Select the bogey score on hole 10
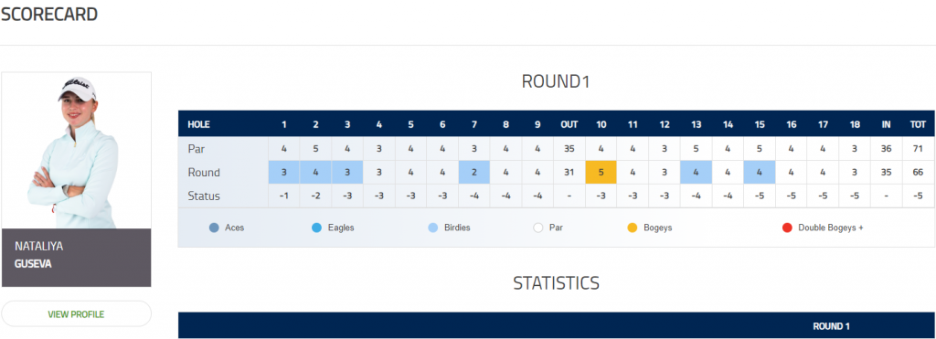The height and width of the screenshot is (339, 936). click(x=601, y=173)
